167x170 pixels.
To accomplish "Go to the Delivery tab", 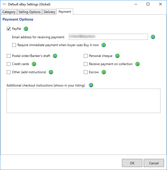I will 49,12.
